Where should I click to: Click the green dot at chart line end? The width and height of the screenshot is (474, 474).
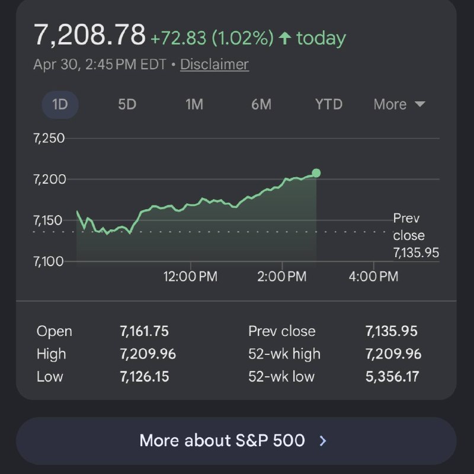[x=316, y=173]
